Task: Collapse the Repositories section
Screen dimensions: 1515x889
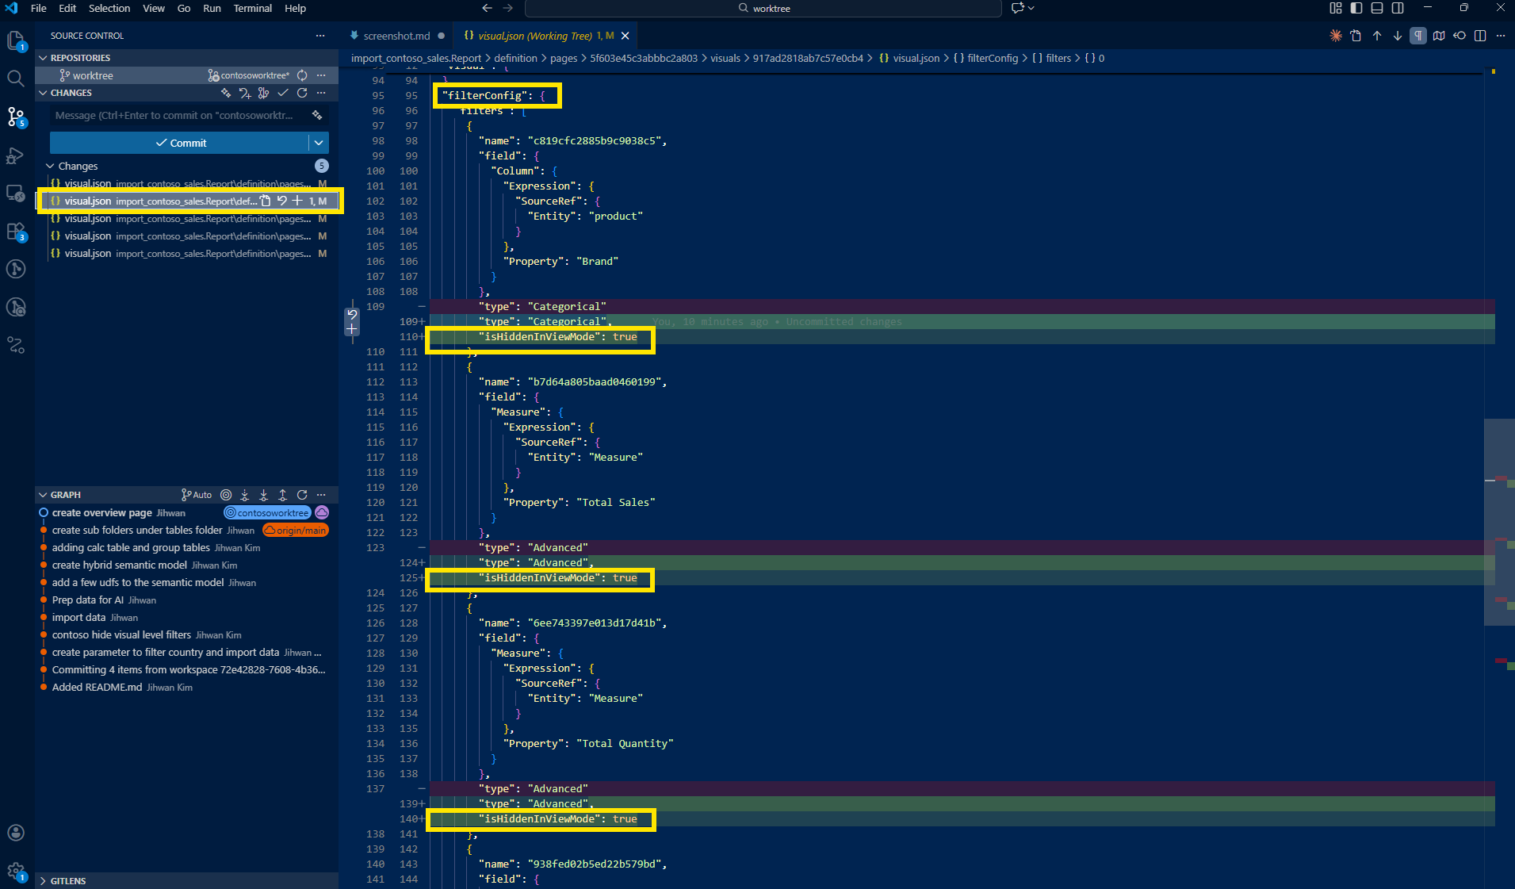Action: click(x=43, y=58)
